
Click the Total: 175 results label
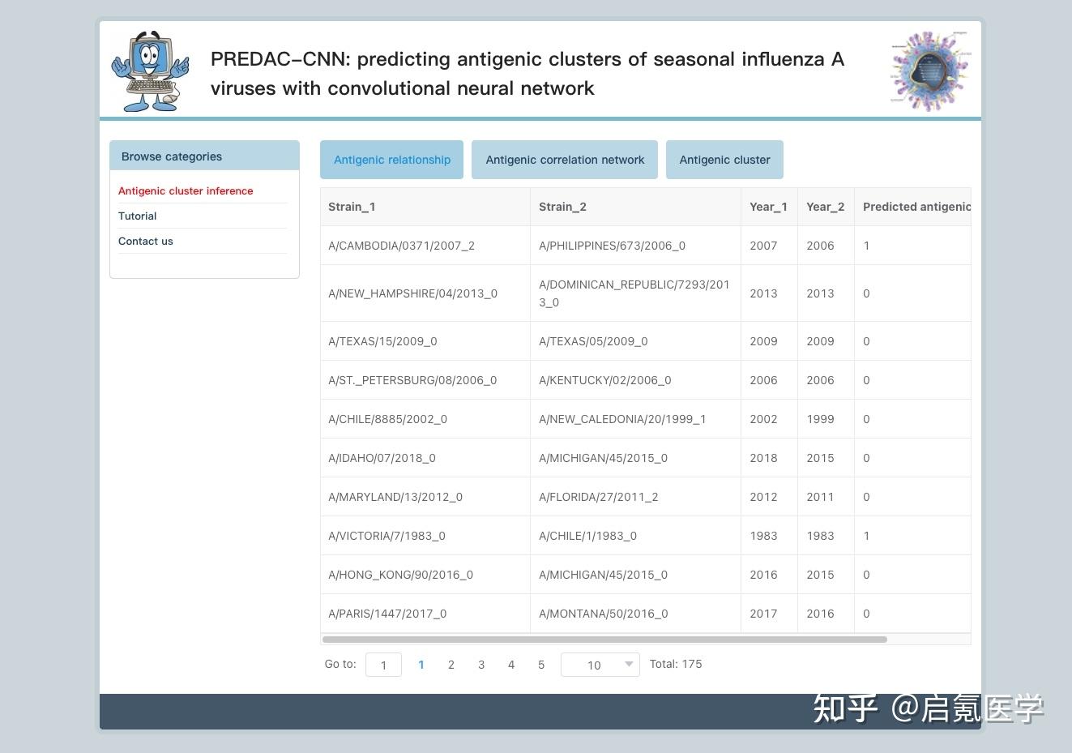tap(676, 664)
